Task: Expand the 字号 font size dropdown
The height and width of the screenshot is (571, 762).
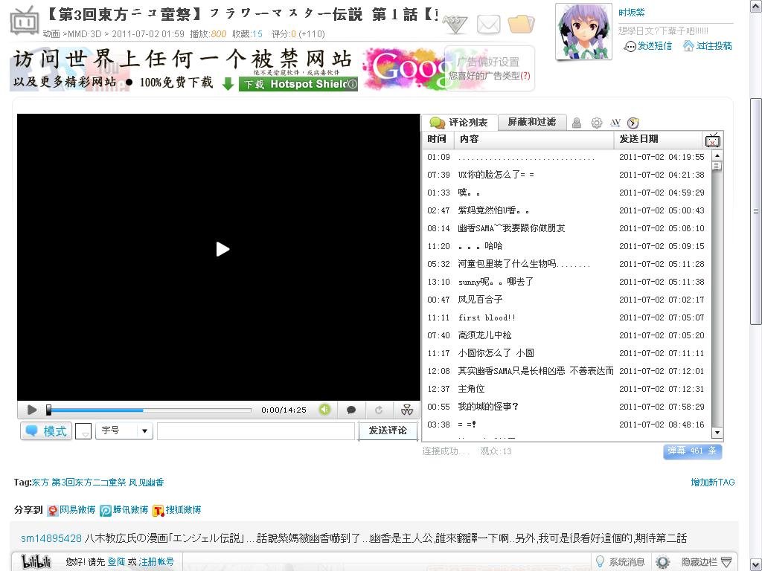Action: (124, 430)
